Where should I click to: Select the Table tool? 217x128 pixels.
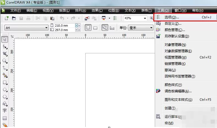pos(5,118)
